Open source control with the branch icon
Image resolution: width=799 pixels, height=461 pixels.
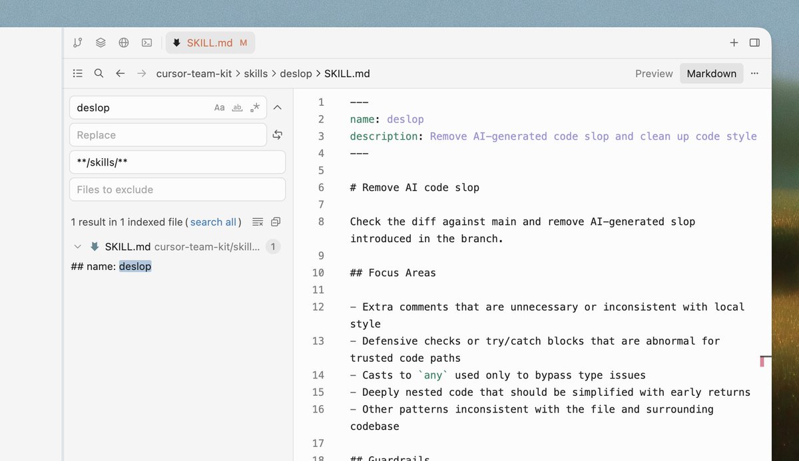[x=77, y=42]
